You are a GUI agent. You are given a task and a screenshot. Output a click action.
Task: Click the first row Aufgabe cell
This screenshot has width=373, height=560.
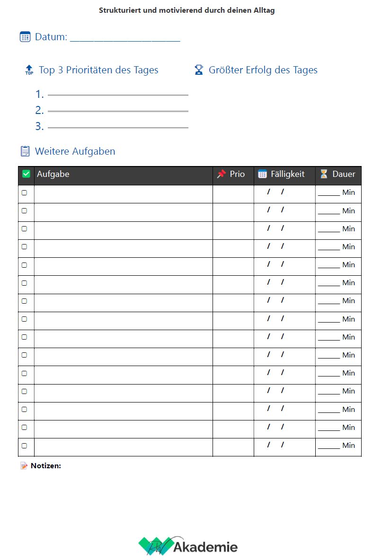click(123, 193)
